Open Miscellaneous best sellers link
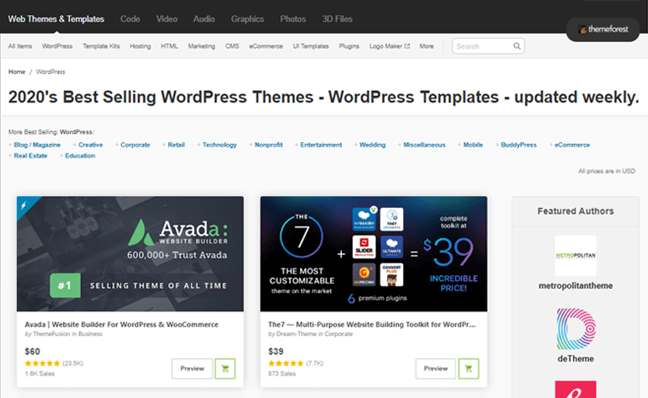 425,145
